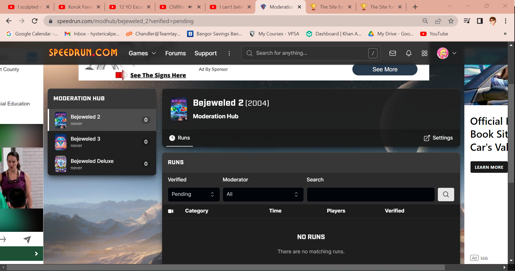Click the video camera column icon

(171, 211)
